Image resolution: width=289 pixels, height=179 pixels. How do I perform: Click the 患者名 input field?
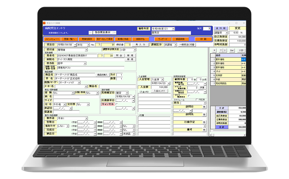pos(76,56)
